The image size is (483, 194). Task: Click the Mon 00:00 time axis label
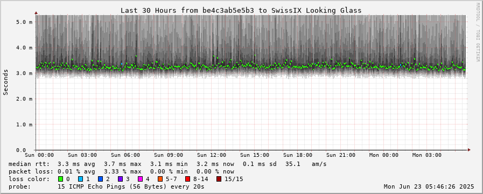tap(384, 155)
